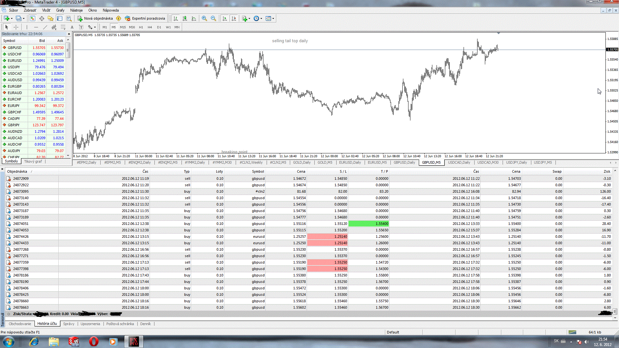Switch to the EURUSD,Daily chart tab

[350, 162]
